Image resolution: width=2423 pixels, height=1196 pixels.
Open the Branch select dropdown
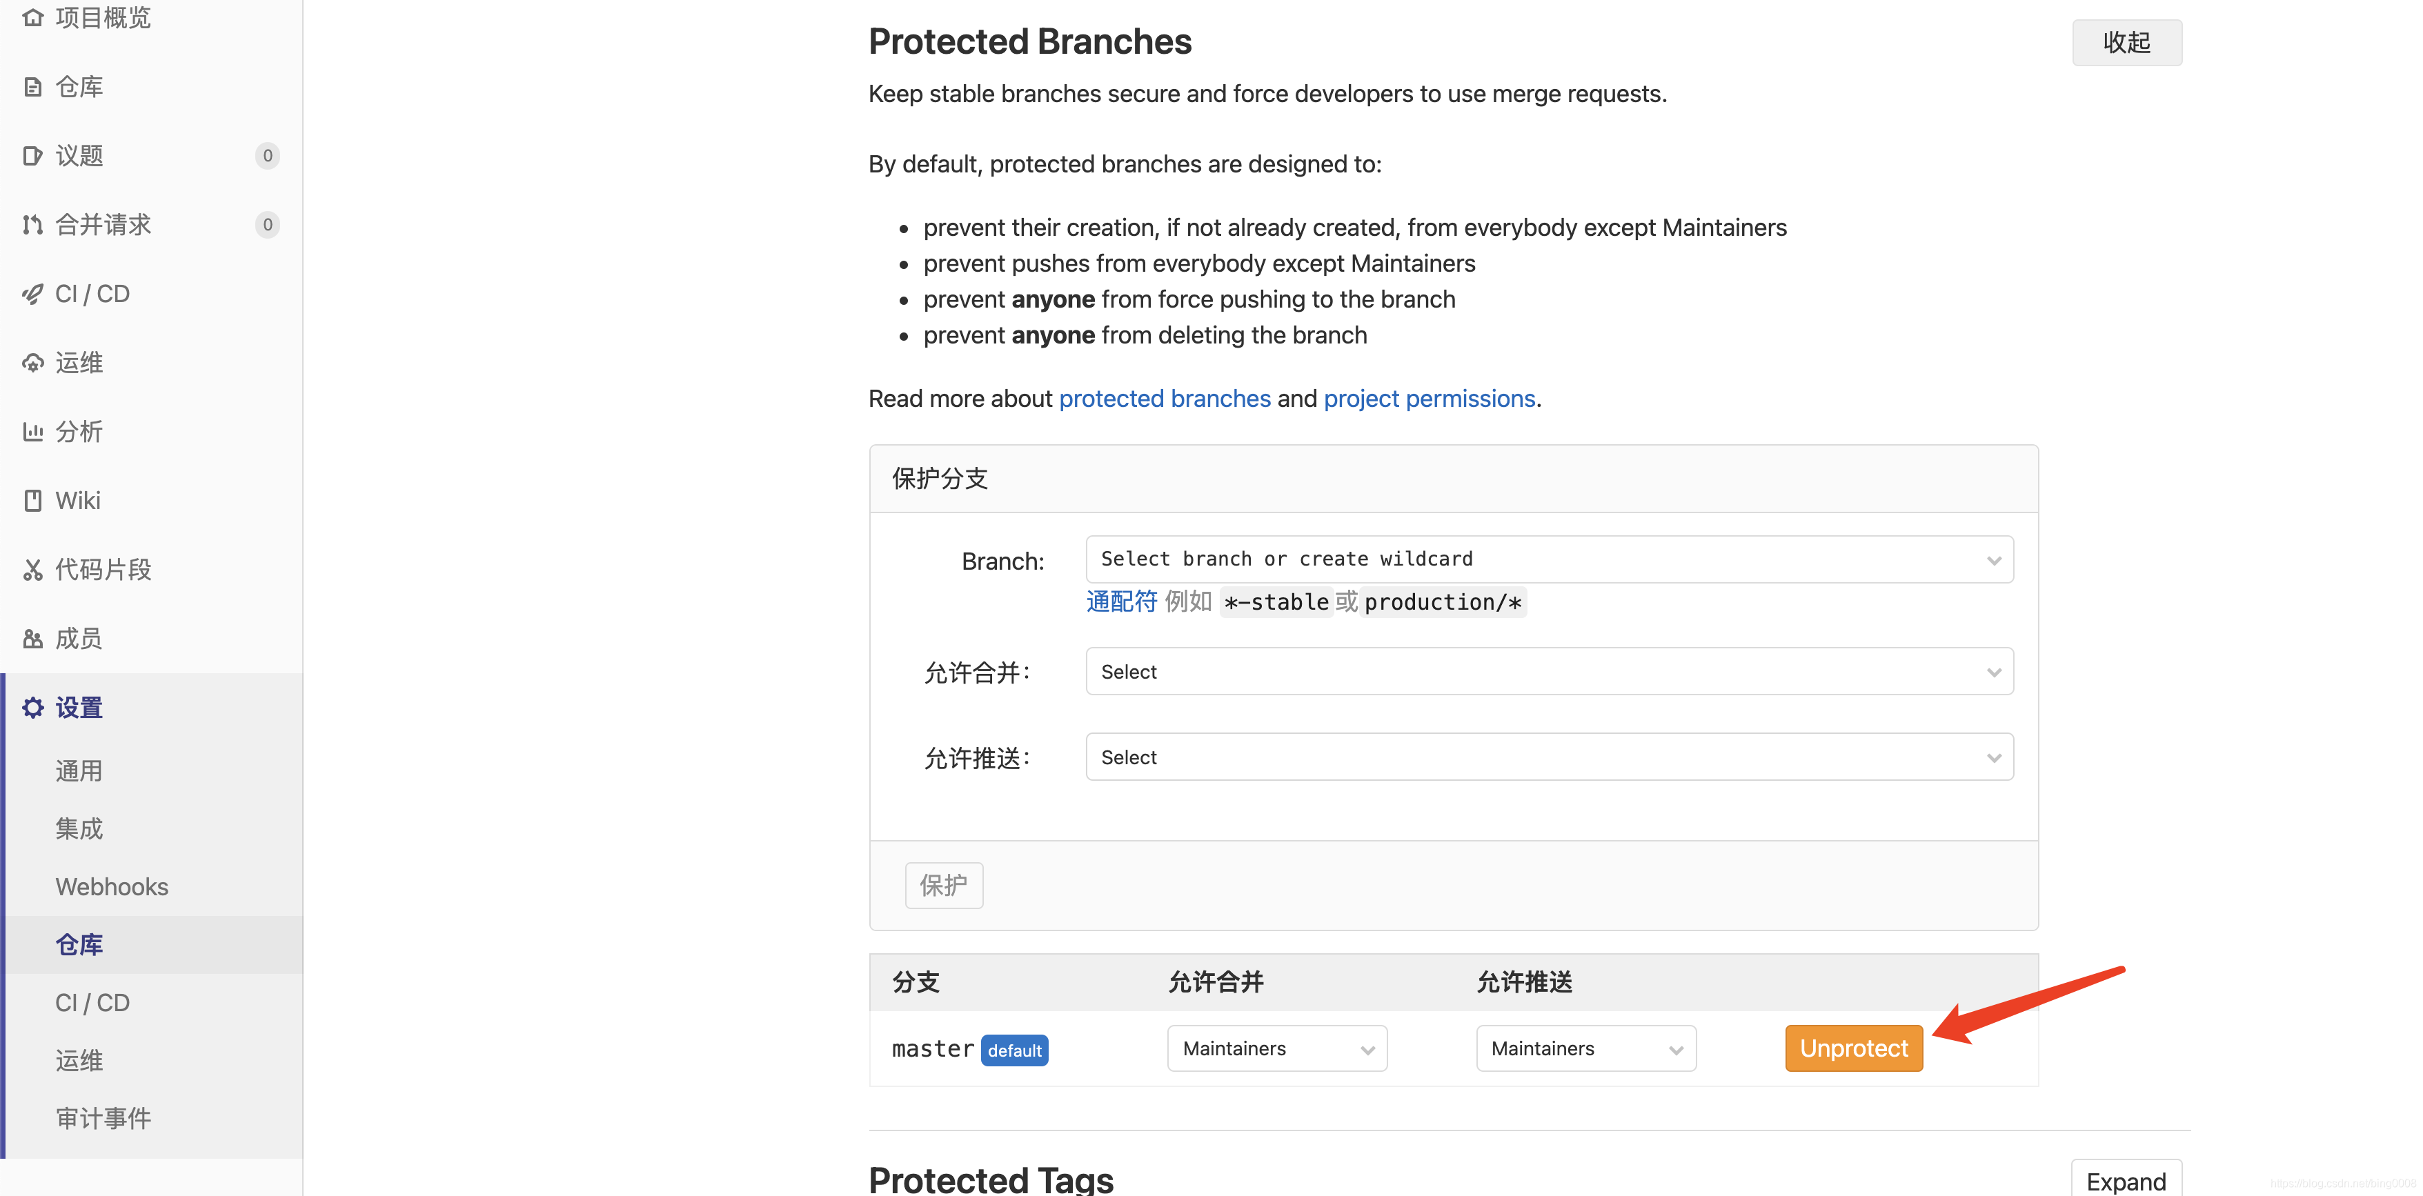(x=1549, y=559)
